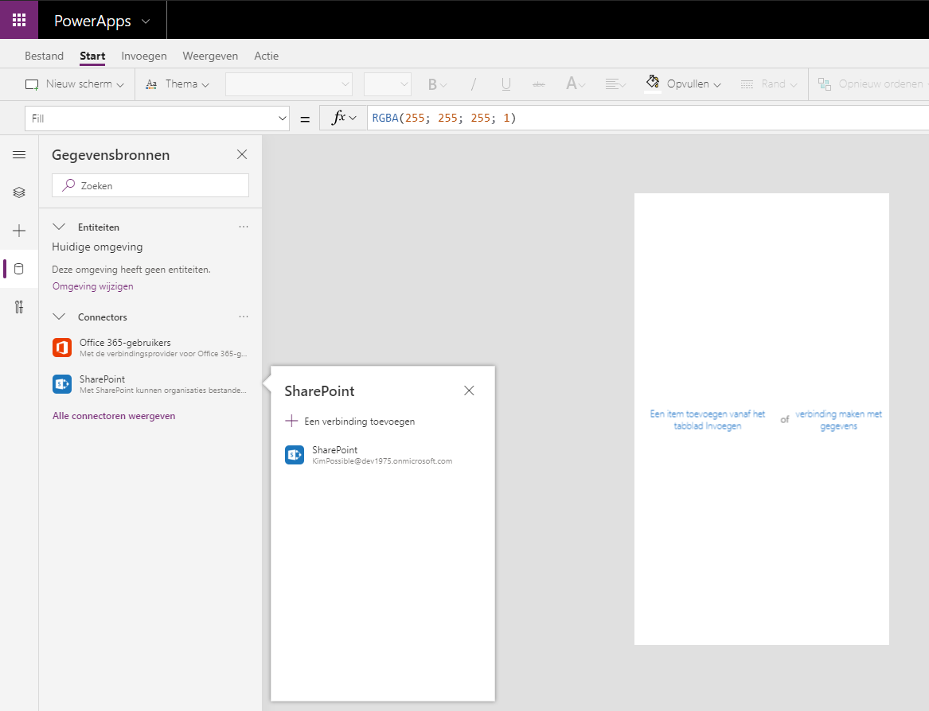Viewport: 929px width, 711px height.
Task: Click the RGBA formula bar
Action: click(648, 118)
